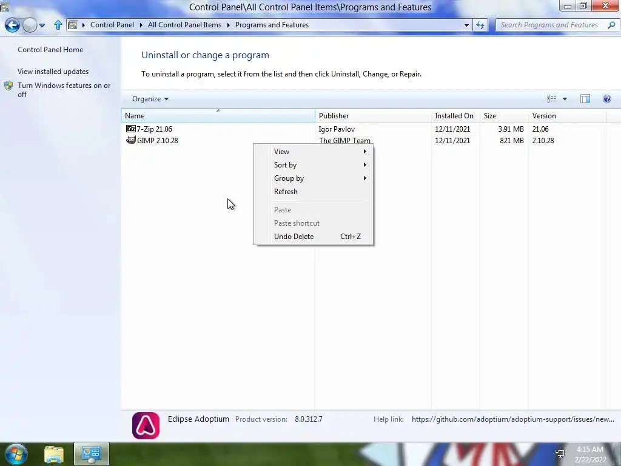Open address bar history dropdown
This screenshot has height=466, width=621.
466,25
